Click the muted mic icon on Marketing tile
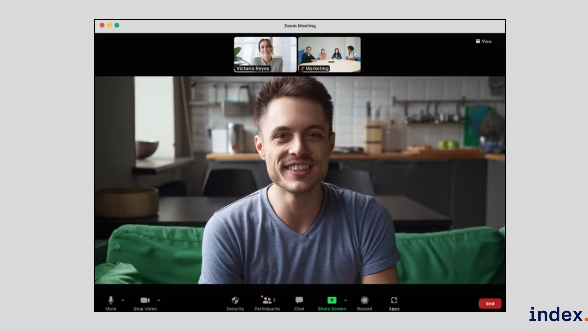The height and width of the screenshot is (331, 588). (302, 69)
